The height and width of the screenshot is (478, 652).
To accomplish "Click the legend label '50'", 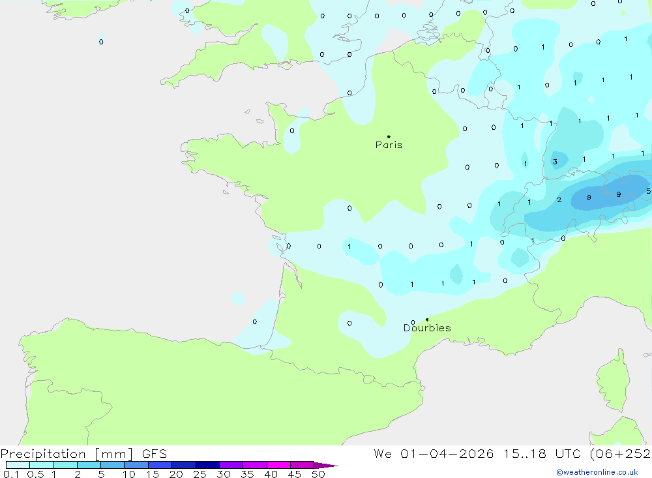I will click(x=318, y=474).
